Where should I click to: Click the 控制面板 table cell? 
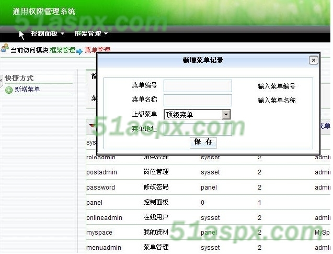pos(156,202)
